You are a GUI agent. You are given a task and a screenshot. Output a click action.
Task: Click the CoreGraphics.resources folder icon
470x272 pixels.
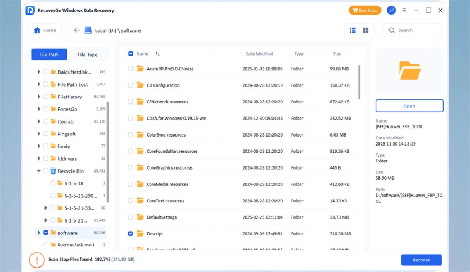click(x=140, y=167)
